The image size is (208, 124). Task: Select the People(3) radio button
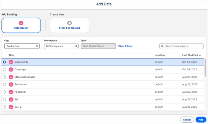(4, 92)
